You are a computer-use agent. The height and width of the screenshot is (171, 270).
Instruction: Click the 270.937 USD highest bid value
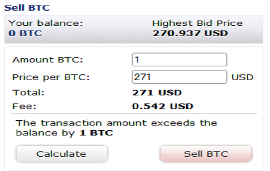point(190,33)
